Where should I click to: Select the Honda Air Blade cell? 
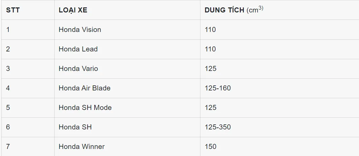[x=85, y=88]
